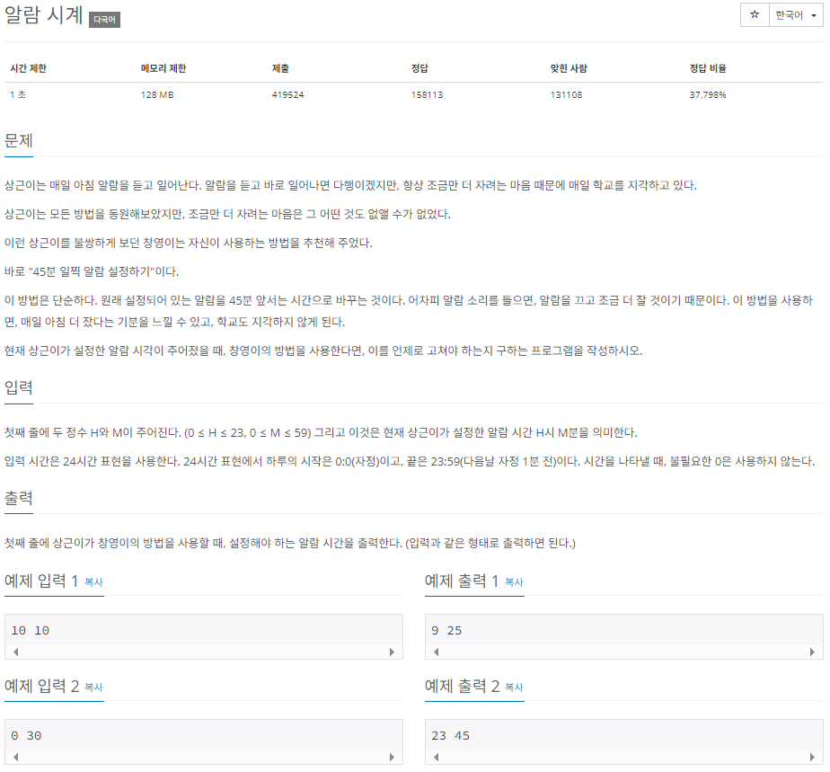Image resolution: width=830 pixels, height=772 pixels.
Task: Click the paragraph starting "이런 상근이를 불쌍하게"
Action: (189, 243)
